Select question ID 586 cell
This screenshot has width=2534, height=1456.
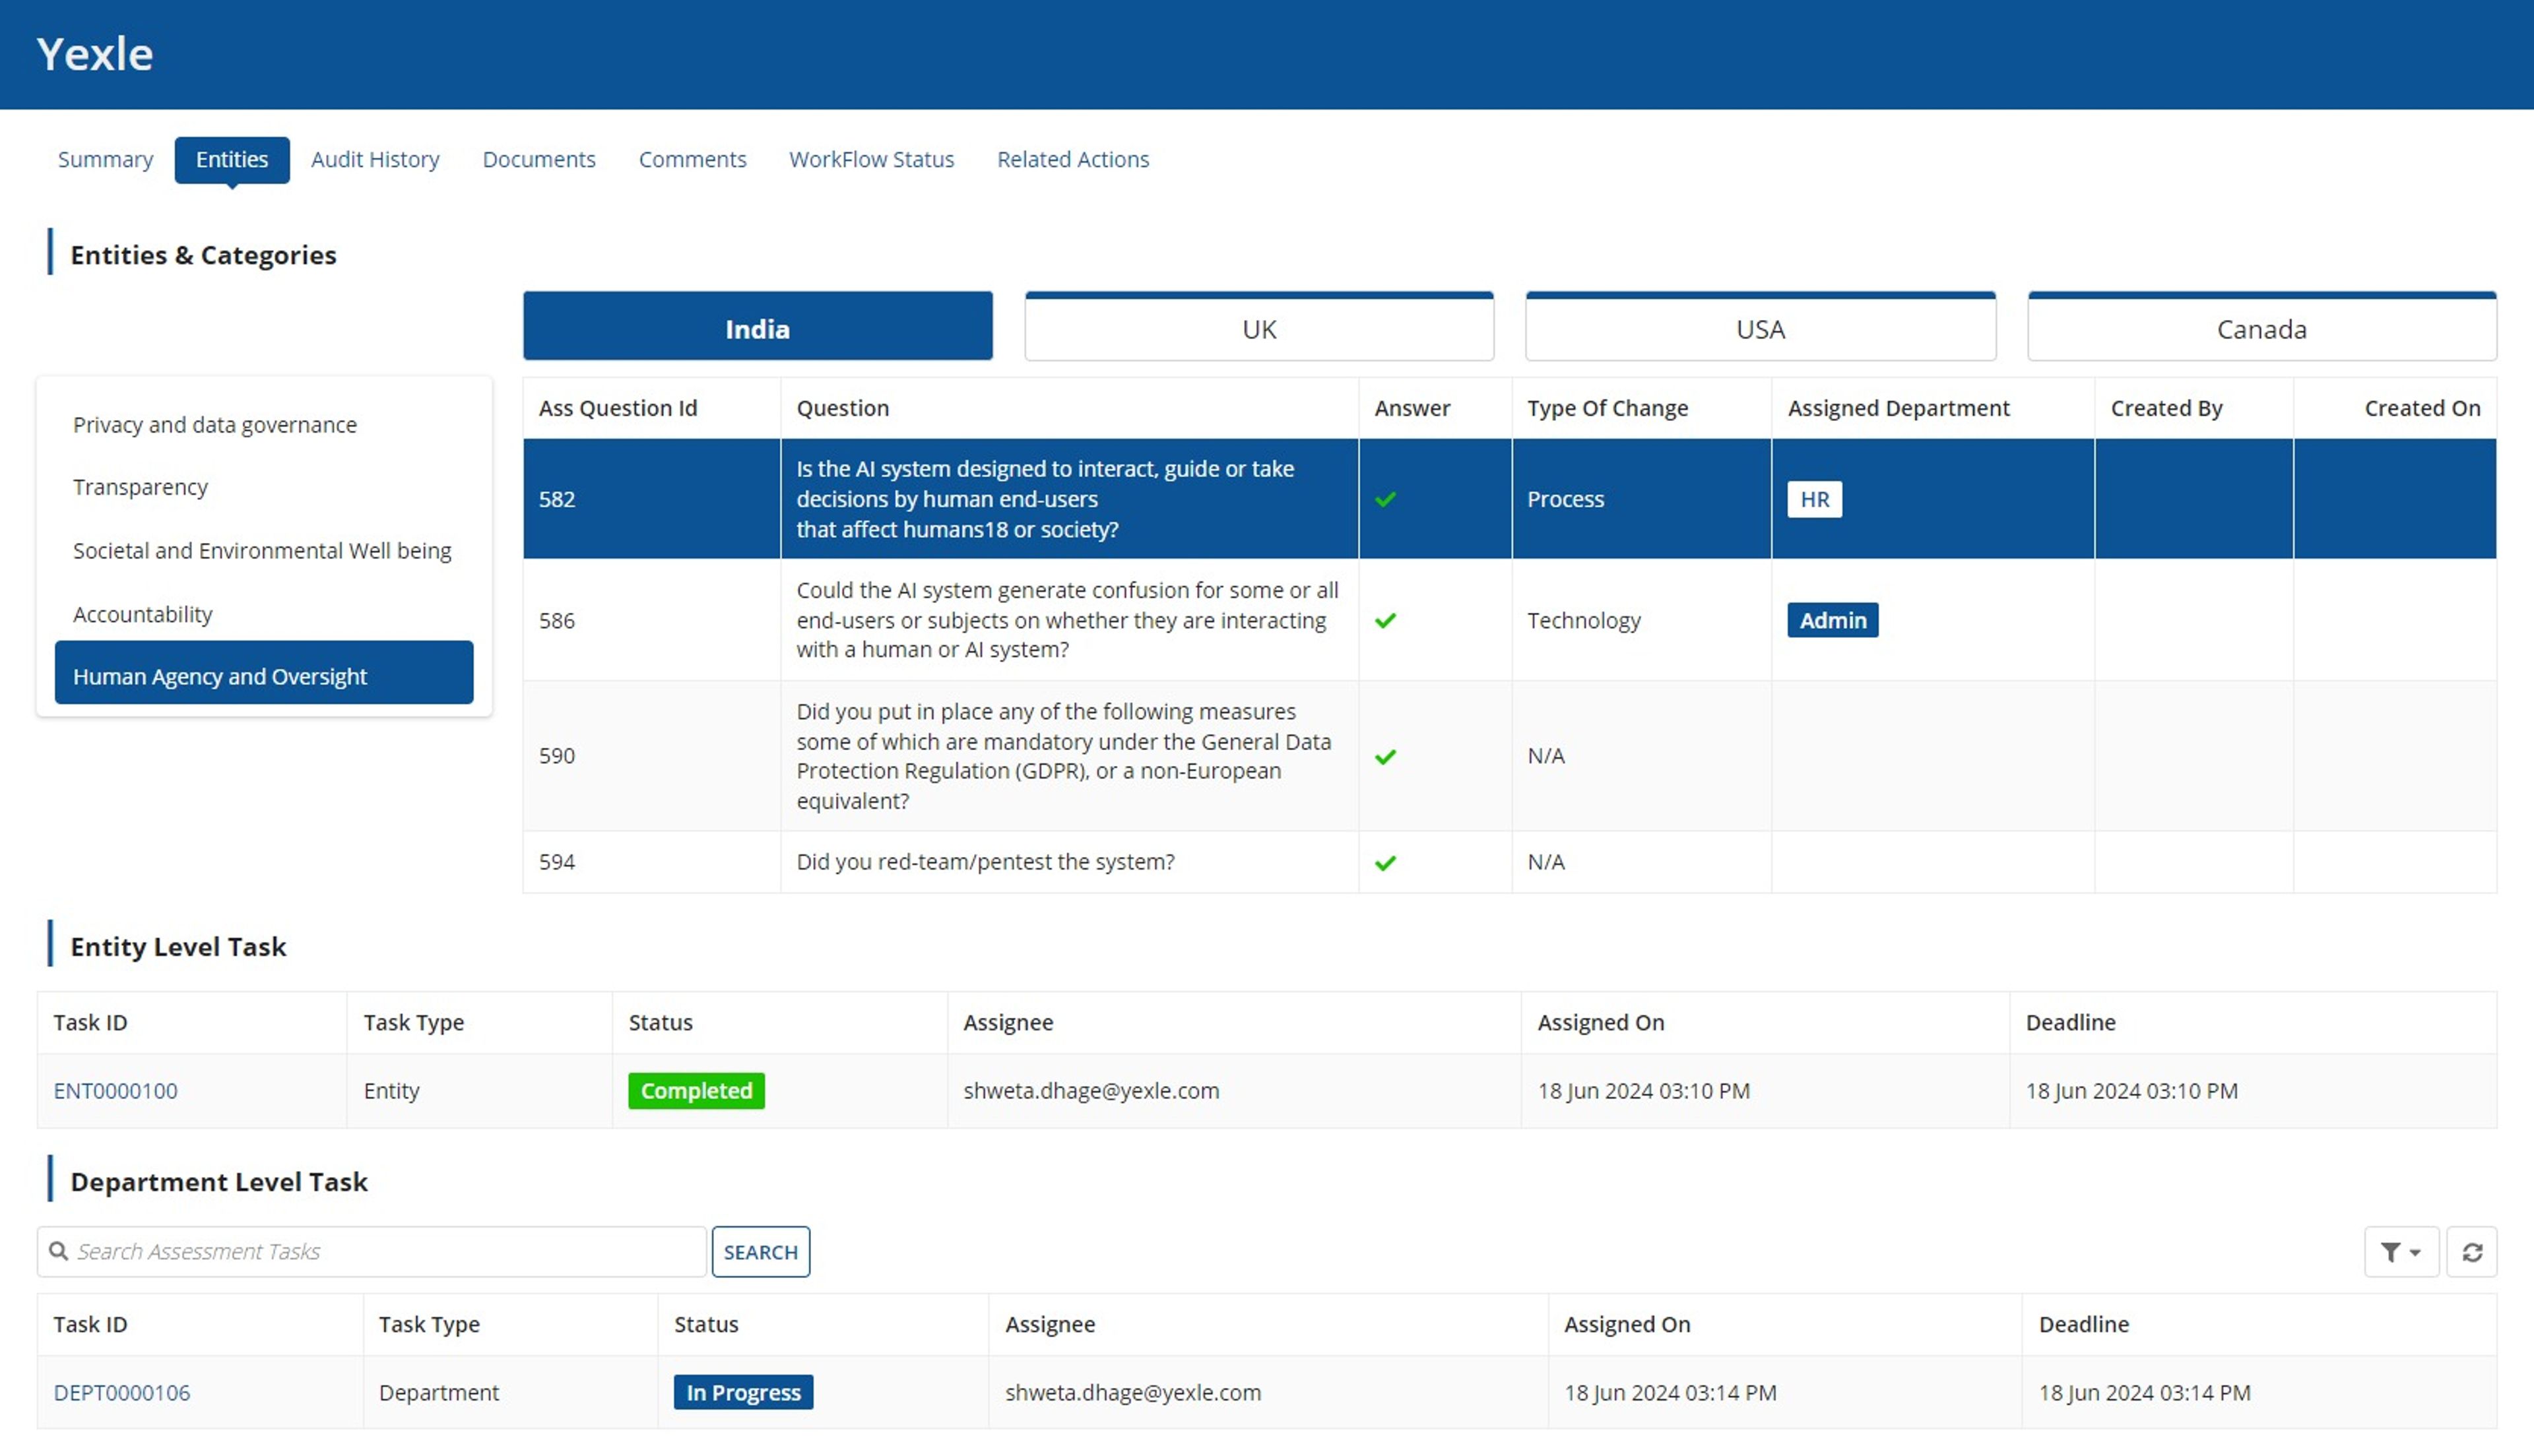click(x=652, y=620)
